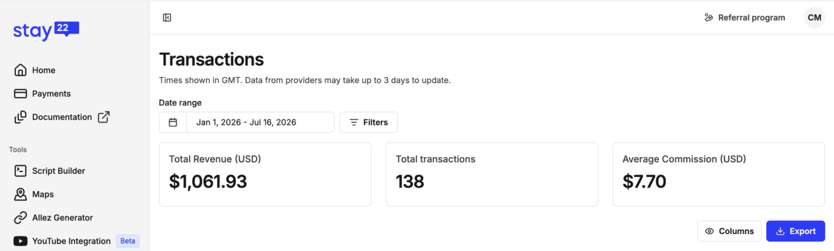Collapse the sidebar with the panel icon
This screenshot has width=834, height=251.
click(167, 18)
